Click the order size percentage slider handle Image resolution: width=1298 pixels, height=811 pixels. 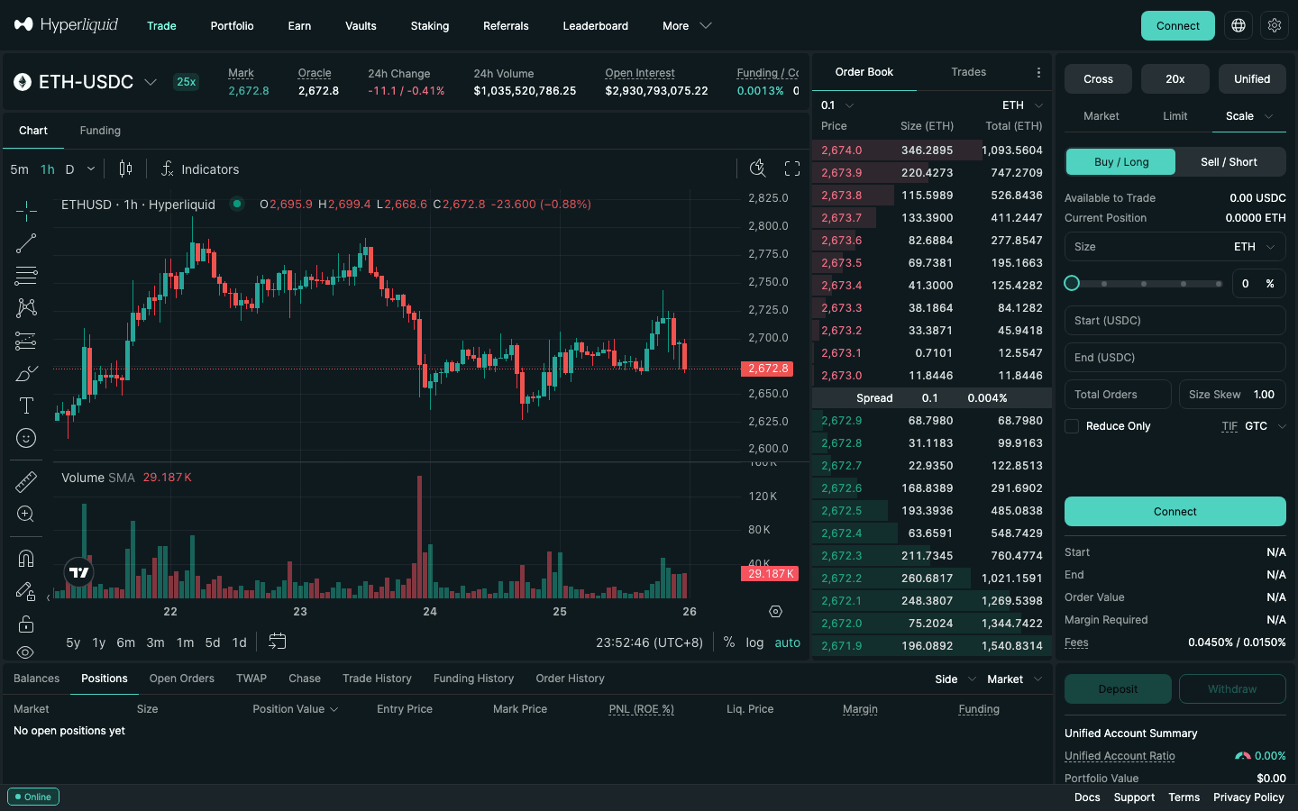(1072, 283)
